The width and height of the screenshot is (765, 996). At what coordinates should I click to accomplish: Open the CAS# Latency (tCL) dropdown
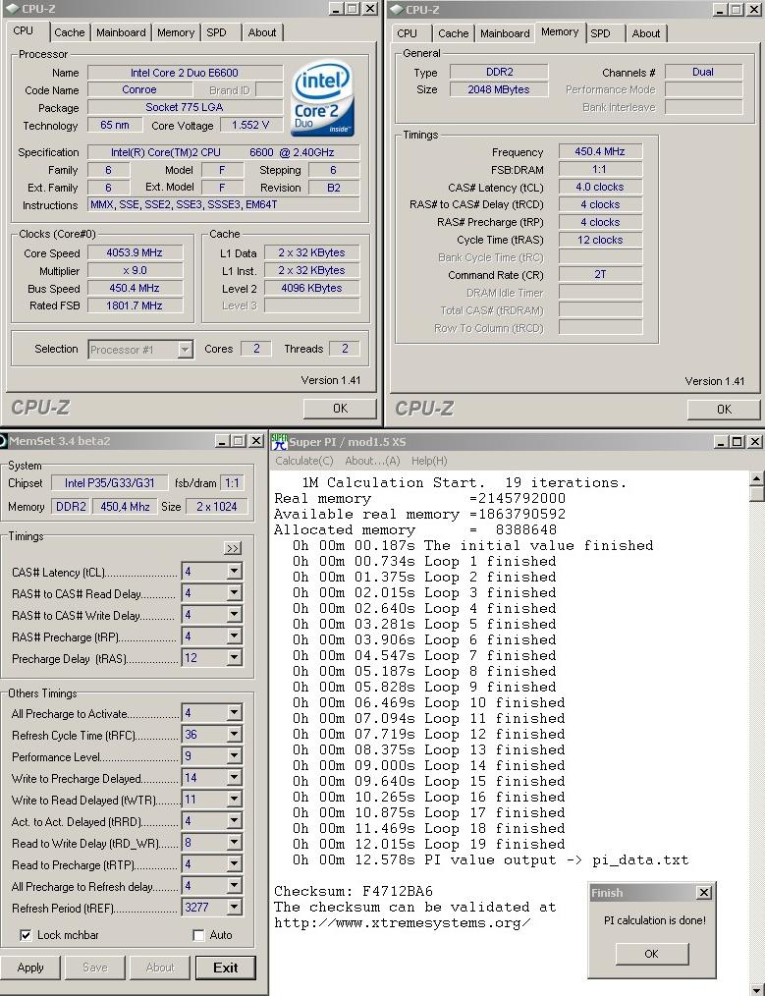pos(235,572)
